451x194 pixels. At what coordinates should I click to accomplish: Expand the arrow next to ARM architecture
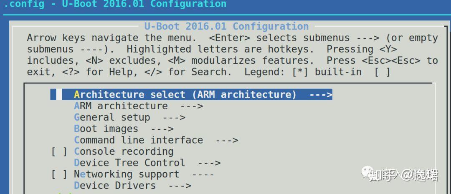click(192, 106)
